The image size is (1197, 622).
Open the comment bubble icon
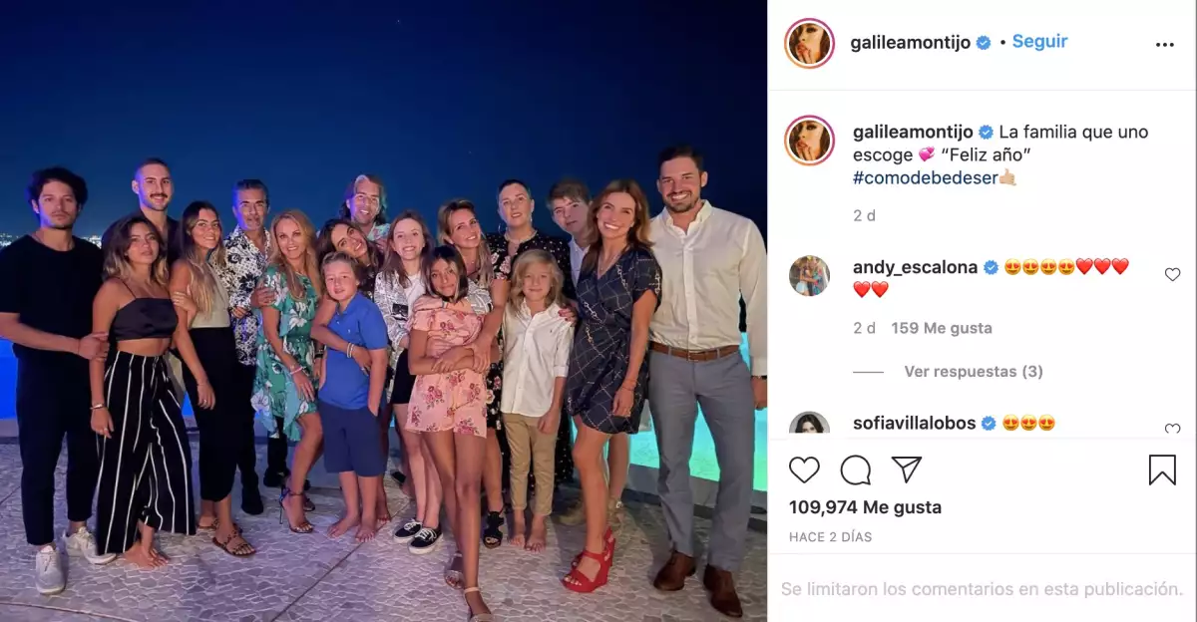(x=856, y=469)
